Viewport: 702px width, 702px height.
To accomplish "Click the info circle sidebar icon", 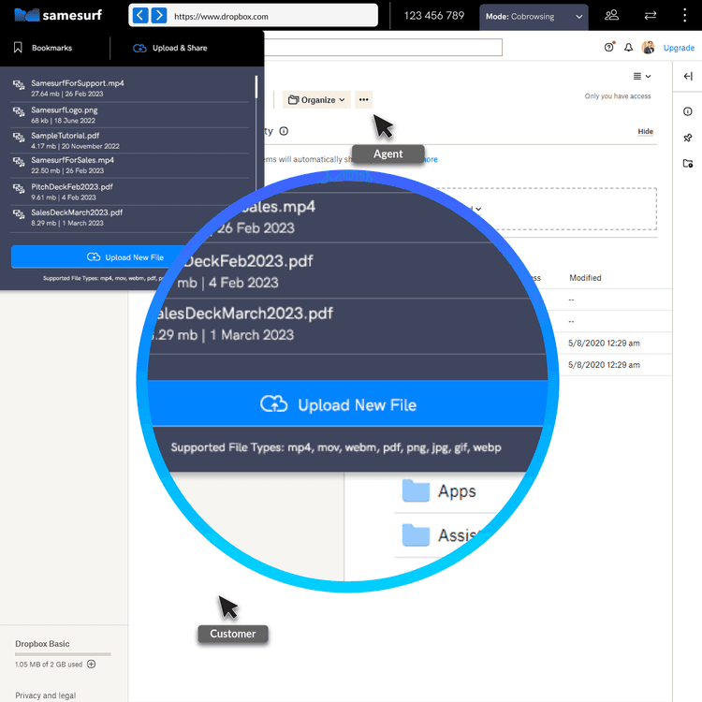I will tap(688, 111).
